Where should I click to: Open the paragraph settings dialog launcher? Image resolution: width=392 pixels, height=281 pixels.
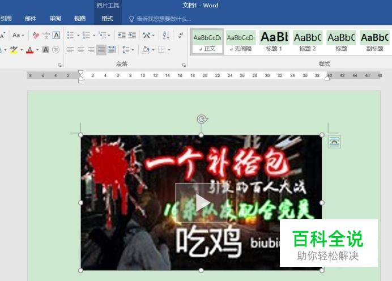(x=184, y=65)
